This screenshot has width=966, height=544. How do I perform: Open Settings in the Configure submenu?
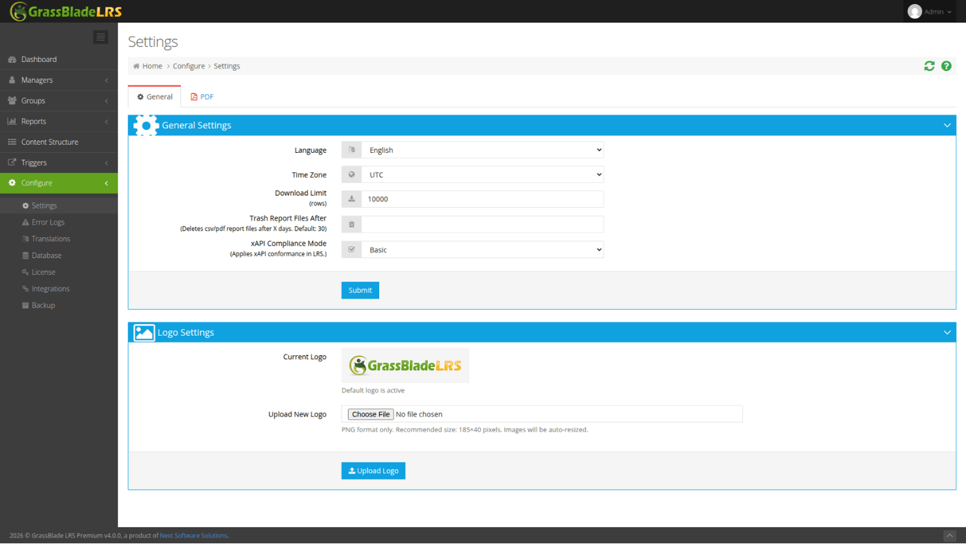coord(59,206)
